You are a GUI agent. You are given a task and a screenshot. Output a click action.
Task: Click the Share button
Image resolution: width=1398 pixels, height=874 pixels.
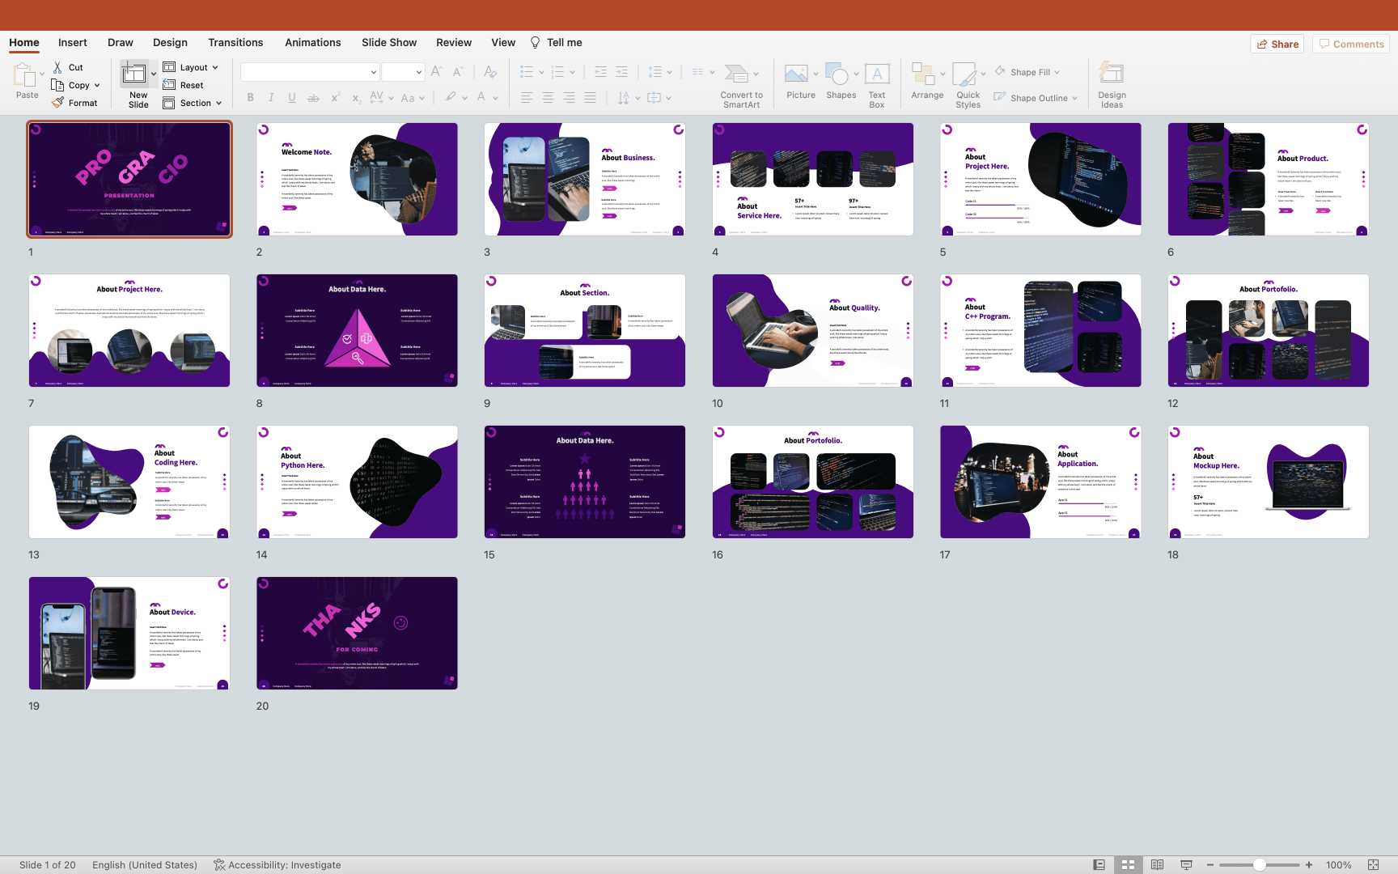coord(1277,44)
